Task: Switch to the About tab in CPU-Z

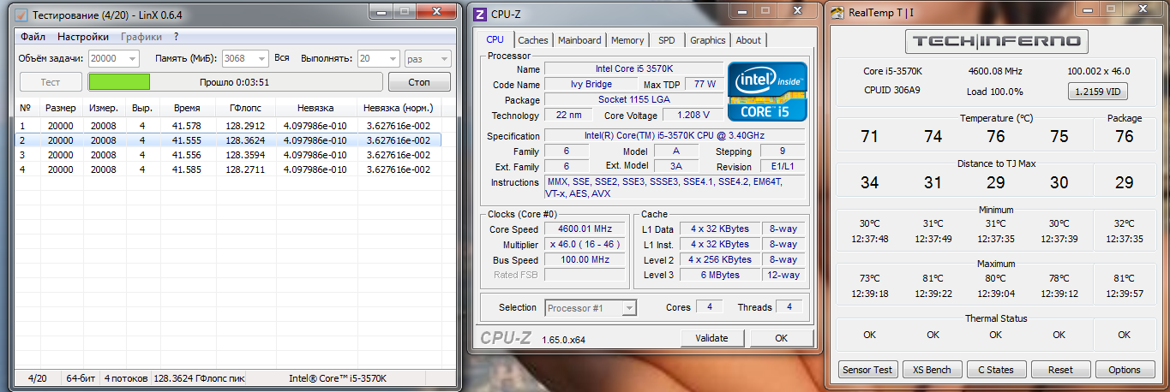Action: tap(748, 40)
